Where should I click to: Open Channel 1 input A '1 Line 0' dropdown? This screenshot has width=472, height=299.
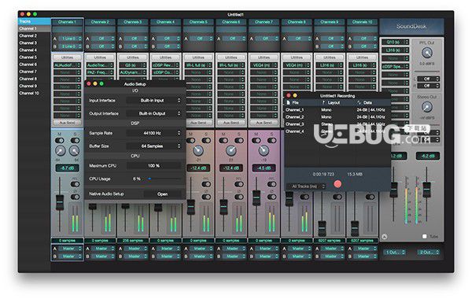point(70,39)
